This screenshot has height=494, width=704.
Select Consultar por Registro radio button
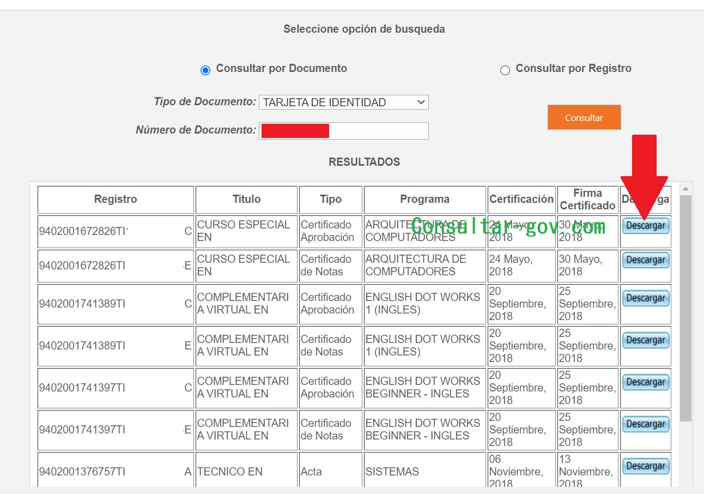coord(505,70)
